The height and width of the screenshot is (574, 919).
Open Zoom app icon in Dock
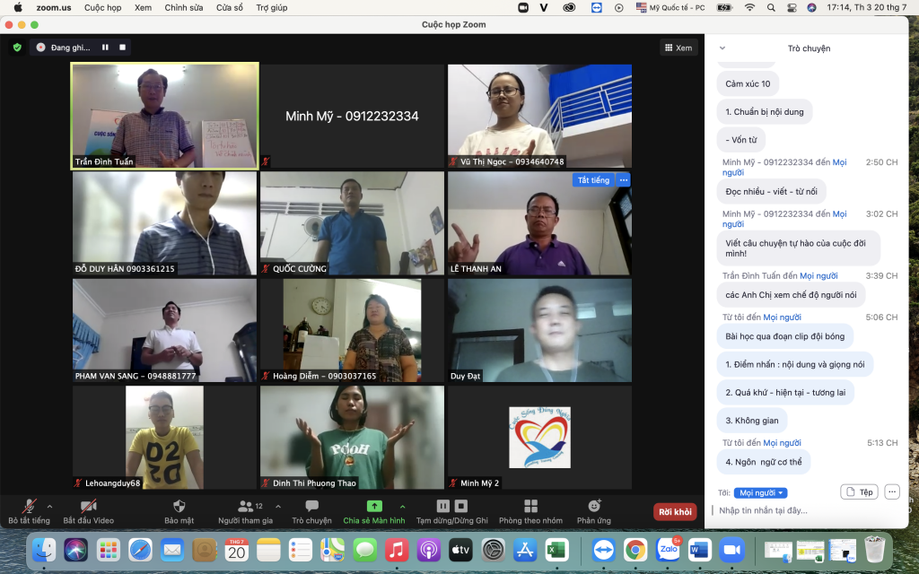tap(731, 550)
